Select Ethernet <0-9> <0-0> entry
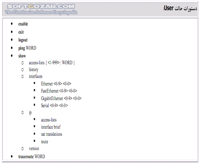The image size is (200, 163). pyautogui.click(x=56, y=84)
